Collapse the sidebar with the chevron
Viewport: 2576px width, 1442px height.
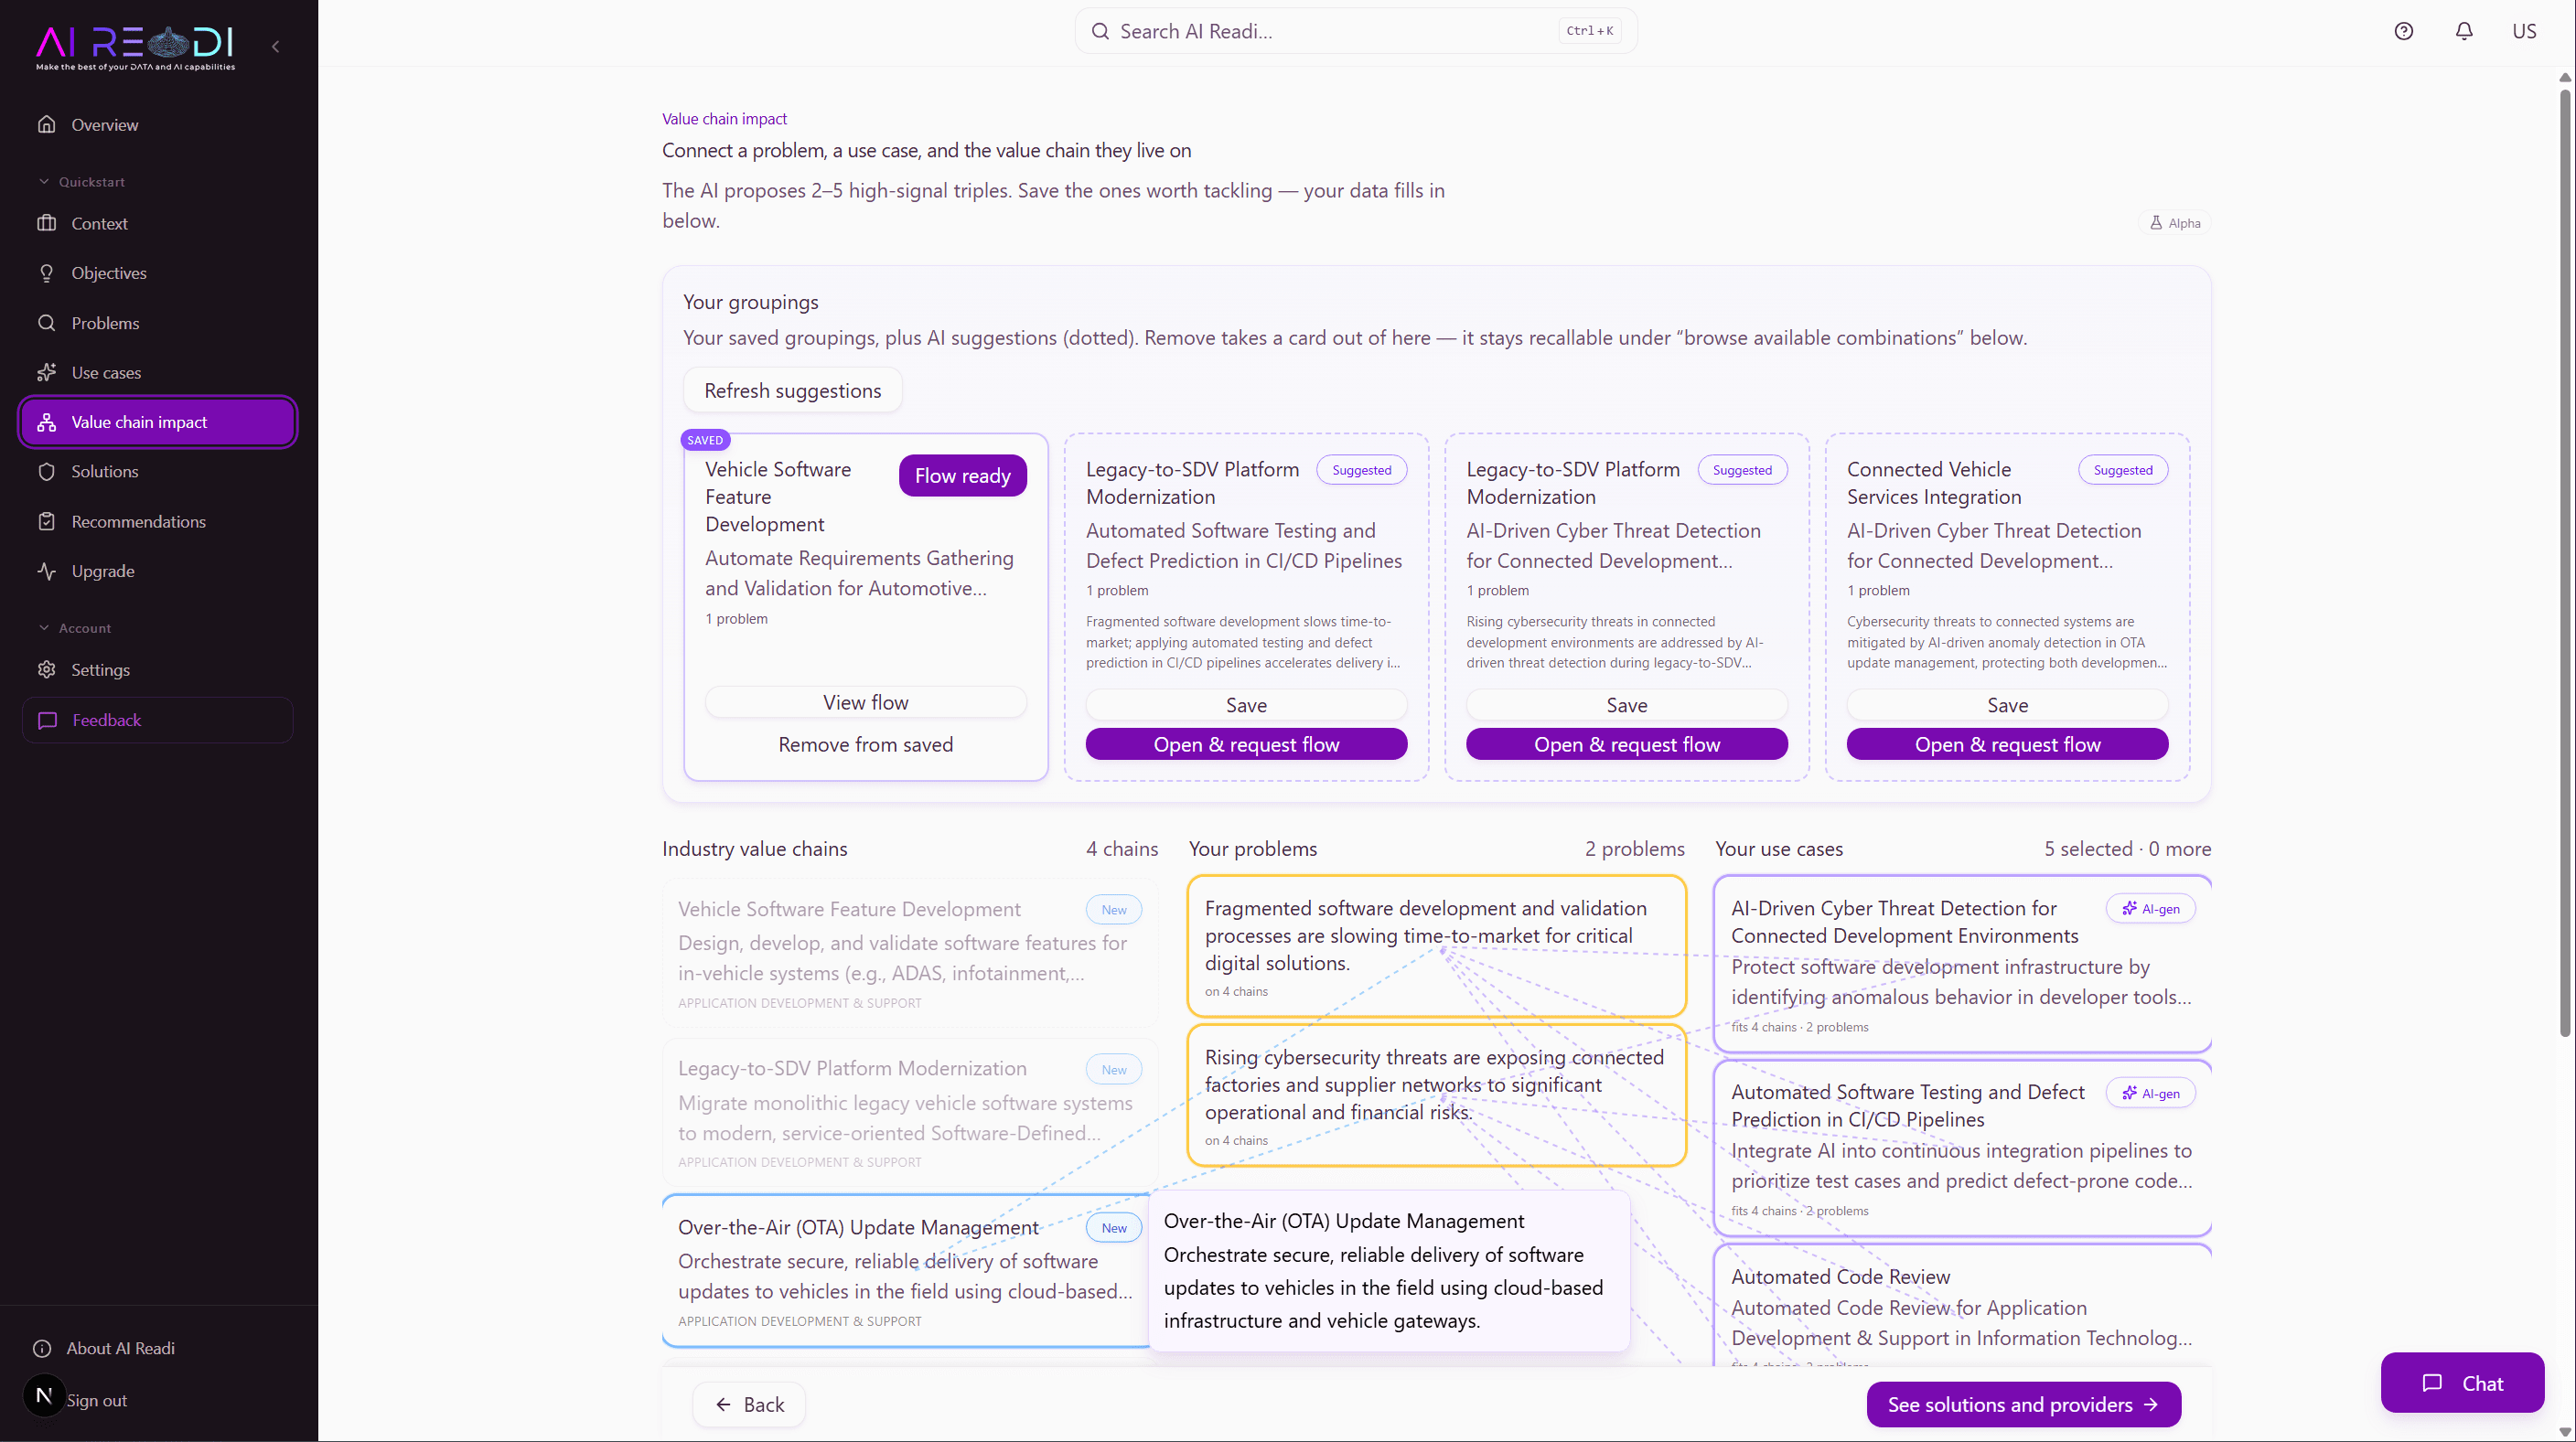pyautogui.click(x=276, y=46)
